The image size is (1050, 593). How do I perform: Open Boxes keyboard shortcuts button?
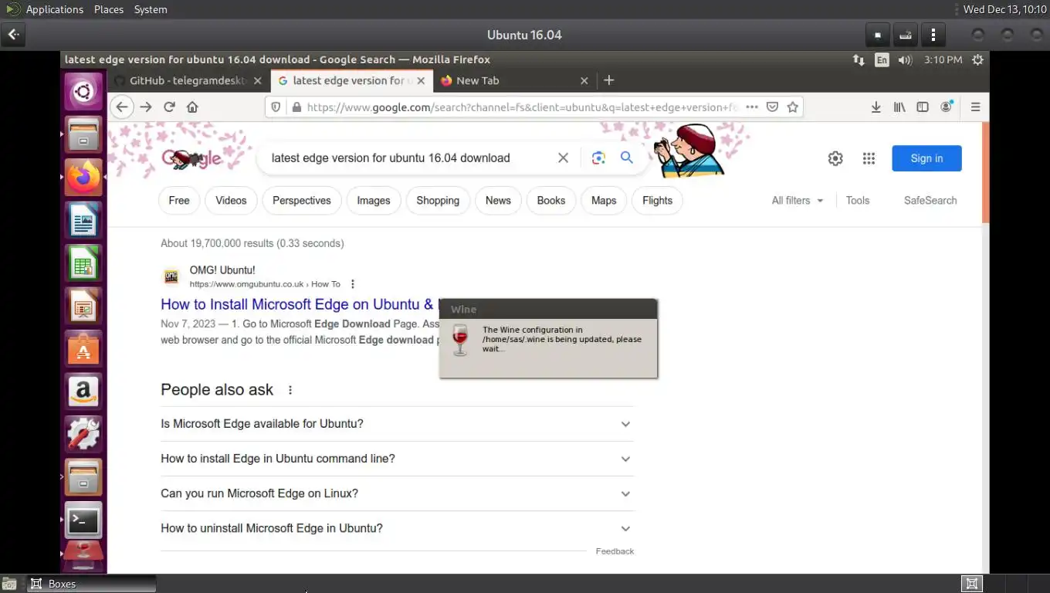[x=906, y=35]
